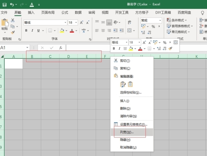The image size is (207, 156).
Task: Click the wén phonetic guide icon
Action: [x=84, y=30]
